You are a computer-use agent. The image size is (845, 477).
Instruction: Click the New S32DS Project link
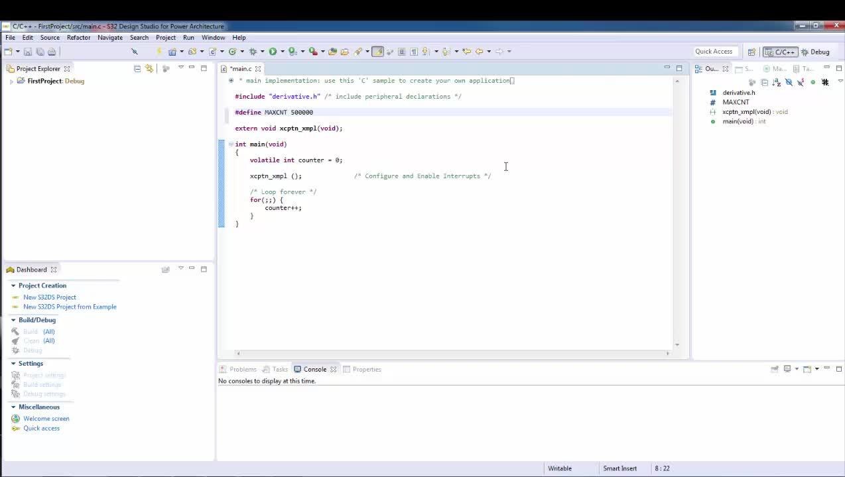[x=50, y=297]
